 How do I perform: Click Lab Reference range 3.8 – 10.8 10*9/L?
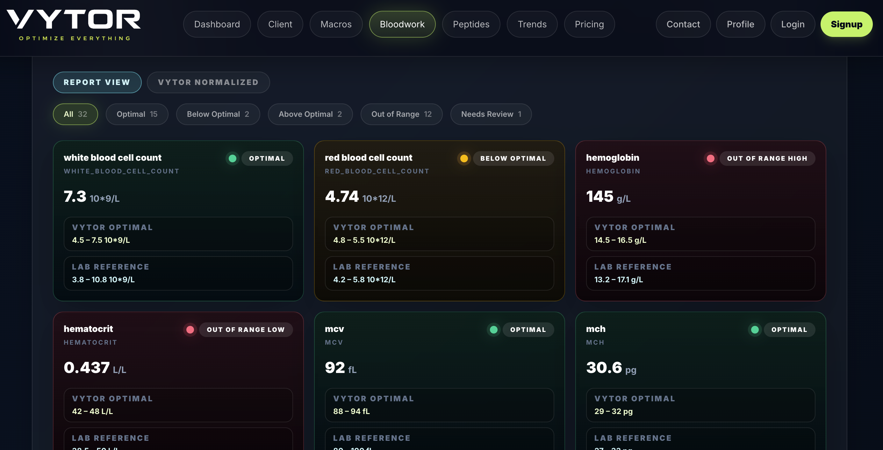coord(178,273)
